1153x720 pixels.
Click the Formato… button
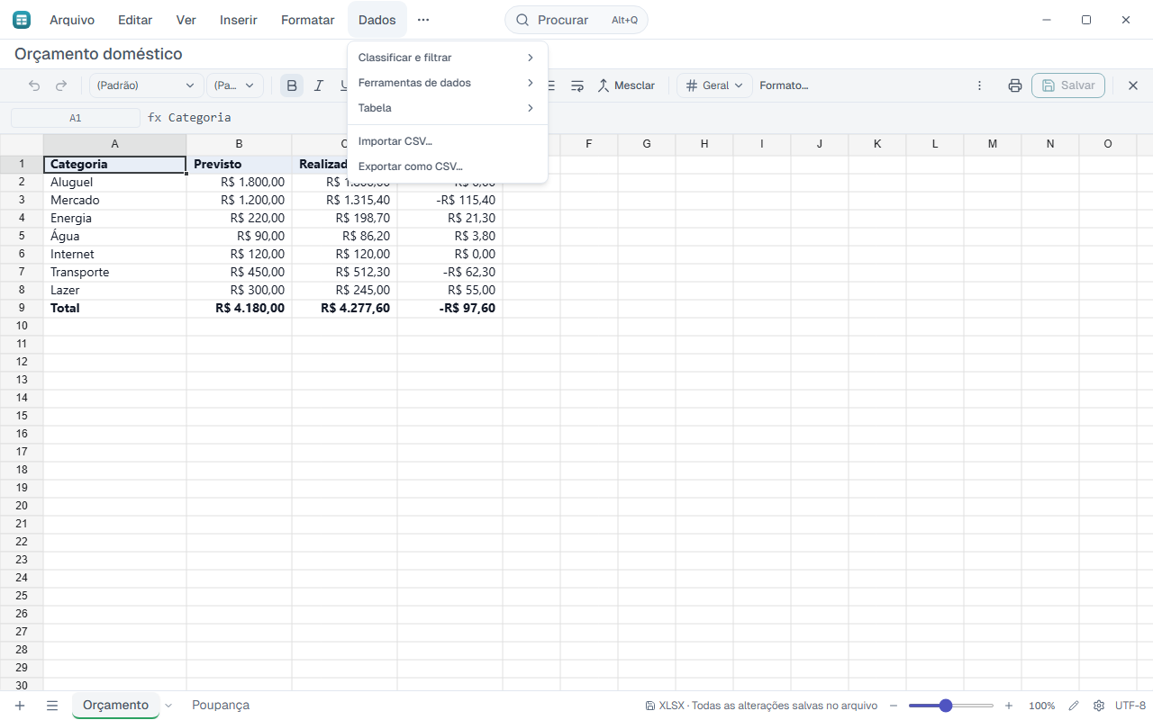coord(784,85)
